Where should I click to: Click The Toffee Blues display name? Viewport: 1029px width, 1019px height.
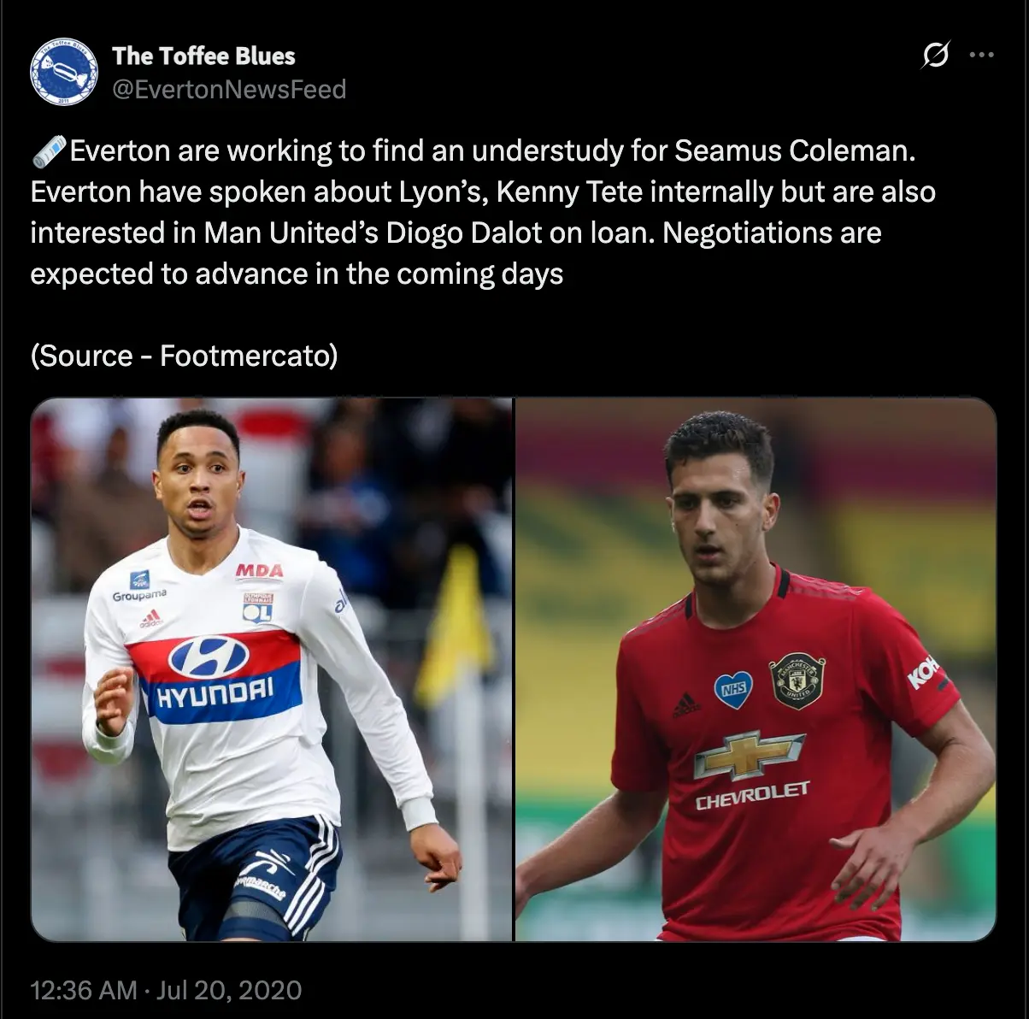click(x=203, y=56)
